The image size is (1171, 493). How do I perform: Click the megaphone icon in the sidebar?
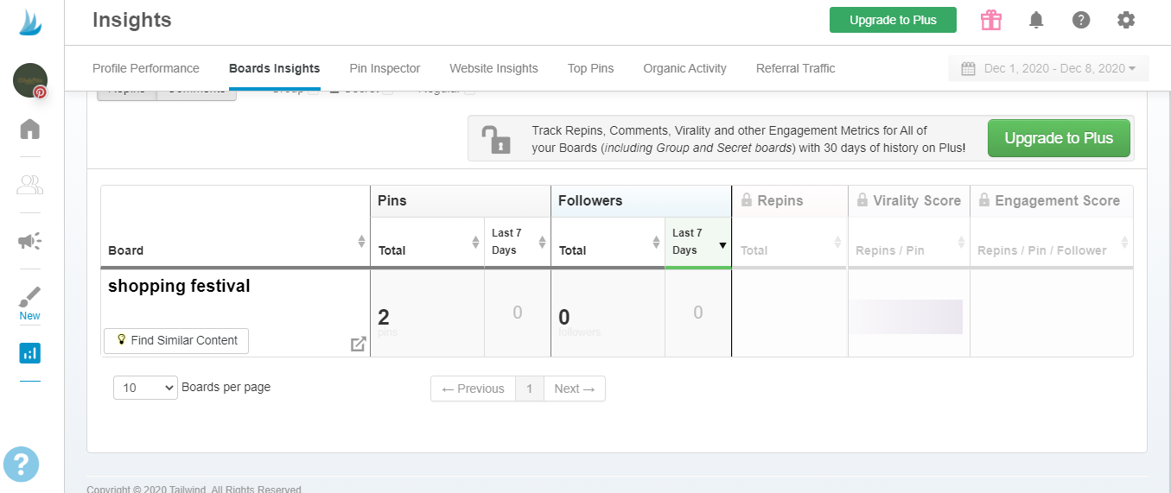(30, 241)
